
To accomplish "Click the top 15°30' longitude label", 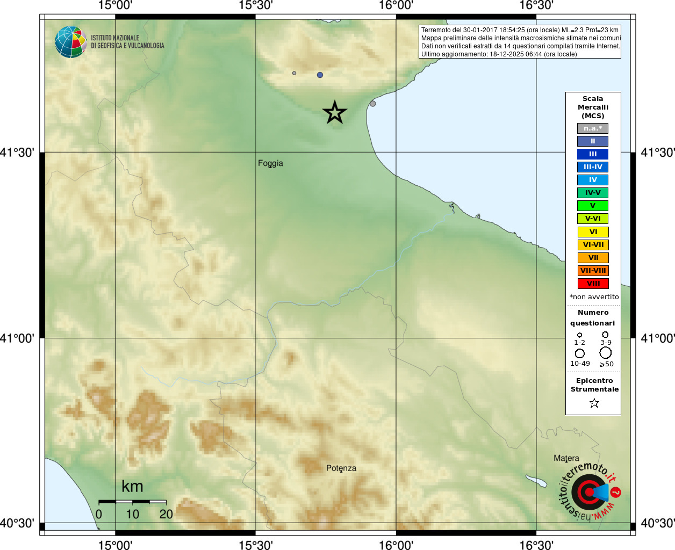I will pos(256,5).
